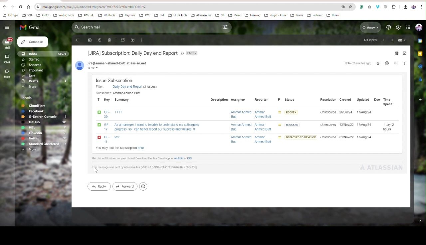Open Daily Day end Report filter link
Image resolution: width=426 pixels, height=245 pixels.
pos(127,87)
